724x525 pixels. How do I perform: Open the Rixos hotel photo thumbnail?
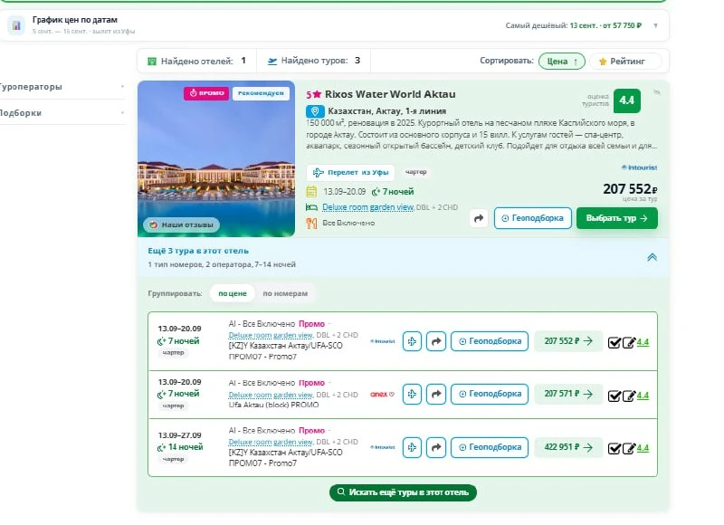216,158
